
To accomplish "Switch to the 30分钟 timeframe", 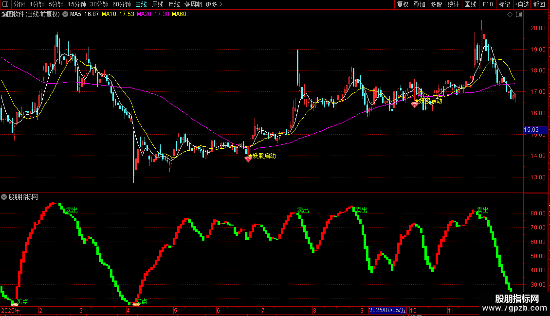I will pos(99,4).
